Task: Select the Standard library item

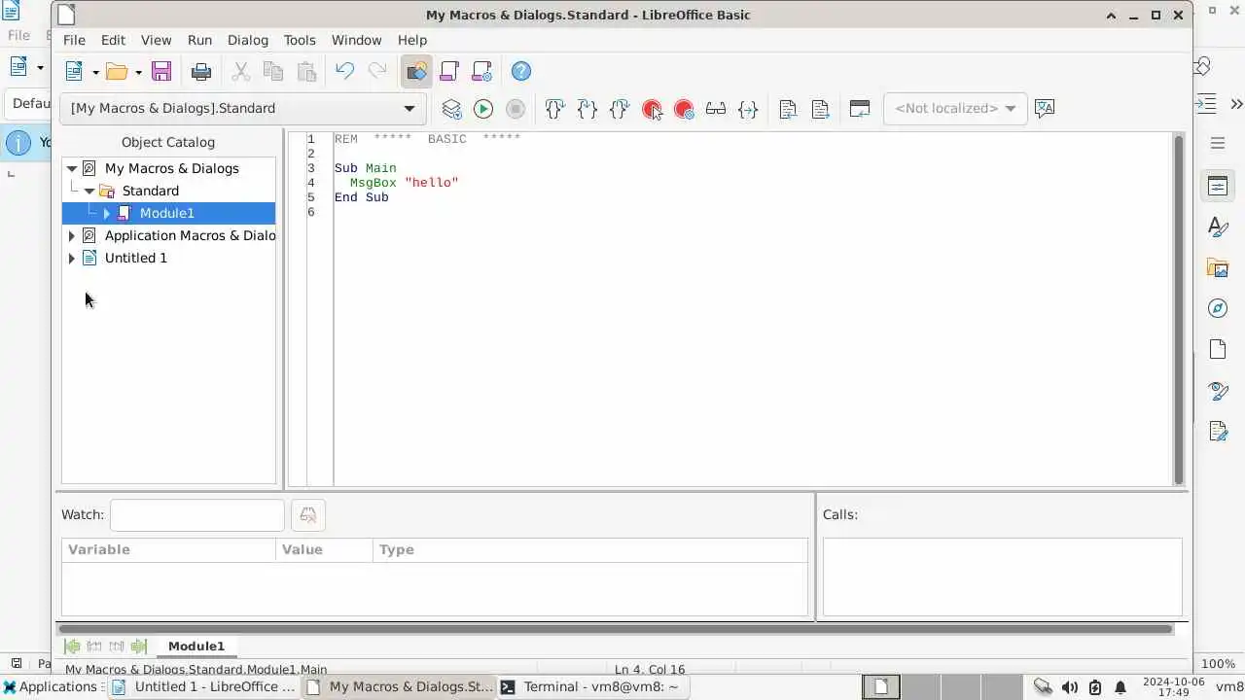Action: [x=150, y=191]
